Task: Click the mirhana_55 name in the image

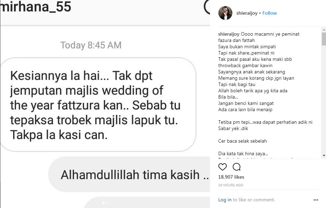Action: (x=36, y=7)
